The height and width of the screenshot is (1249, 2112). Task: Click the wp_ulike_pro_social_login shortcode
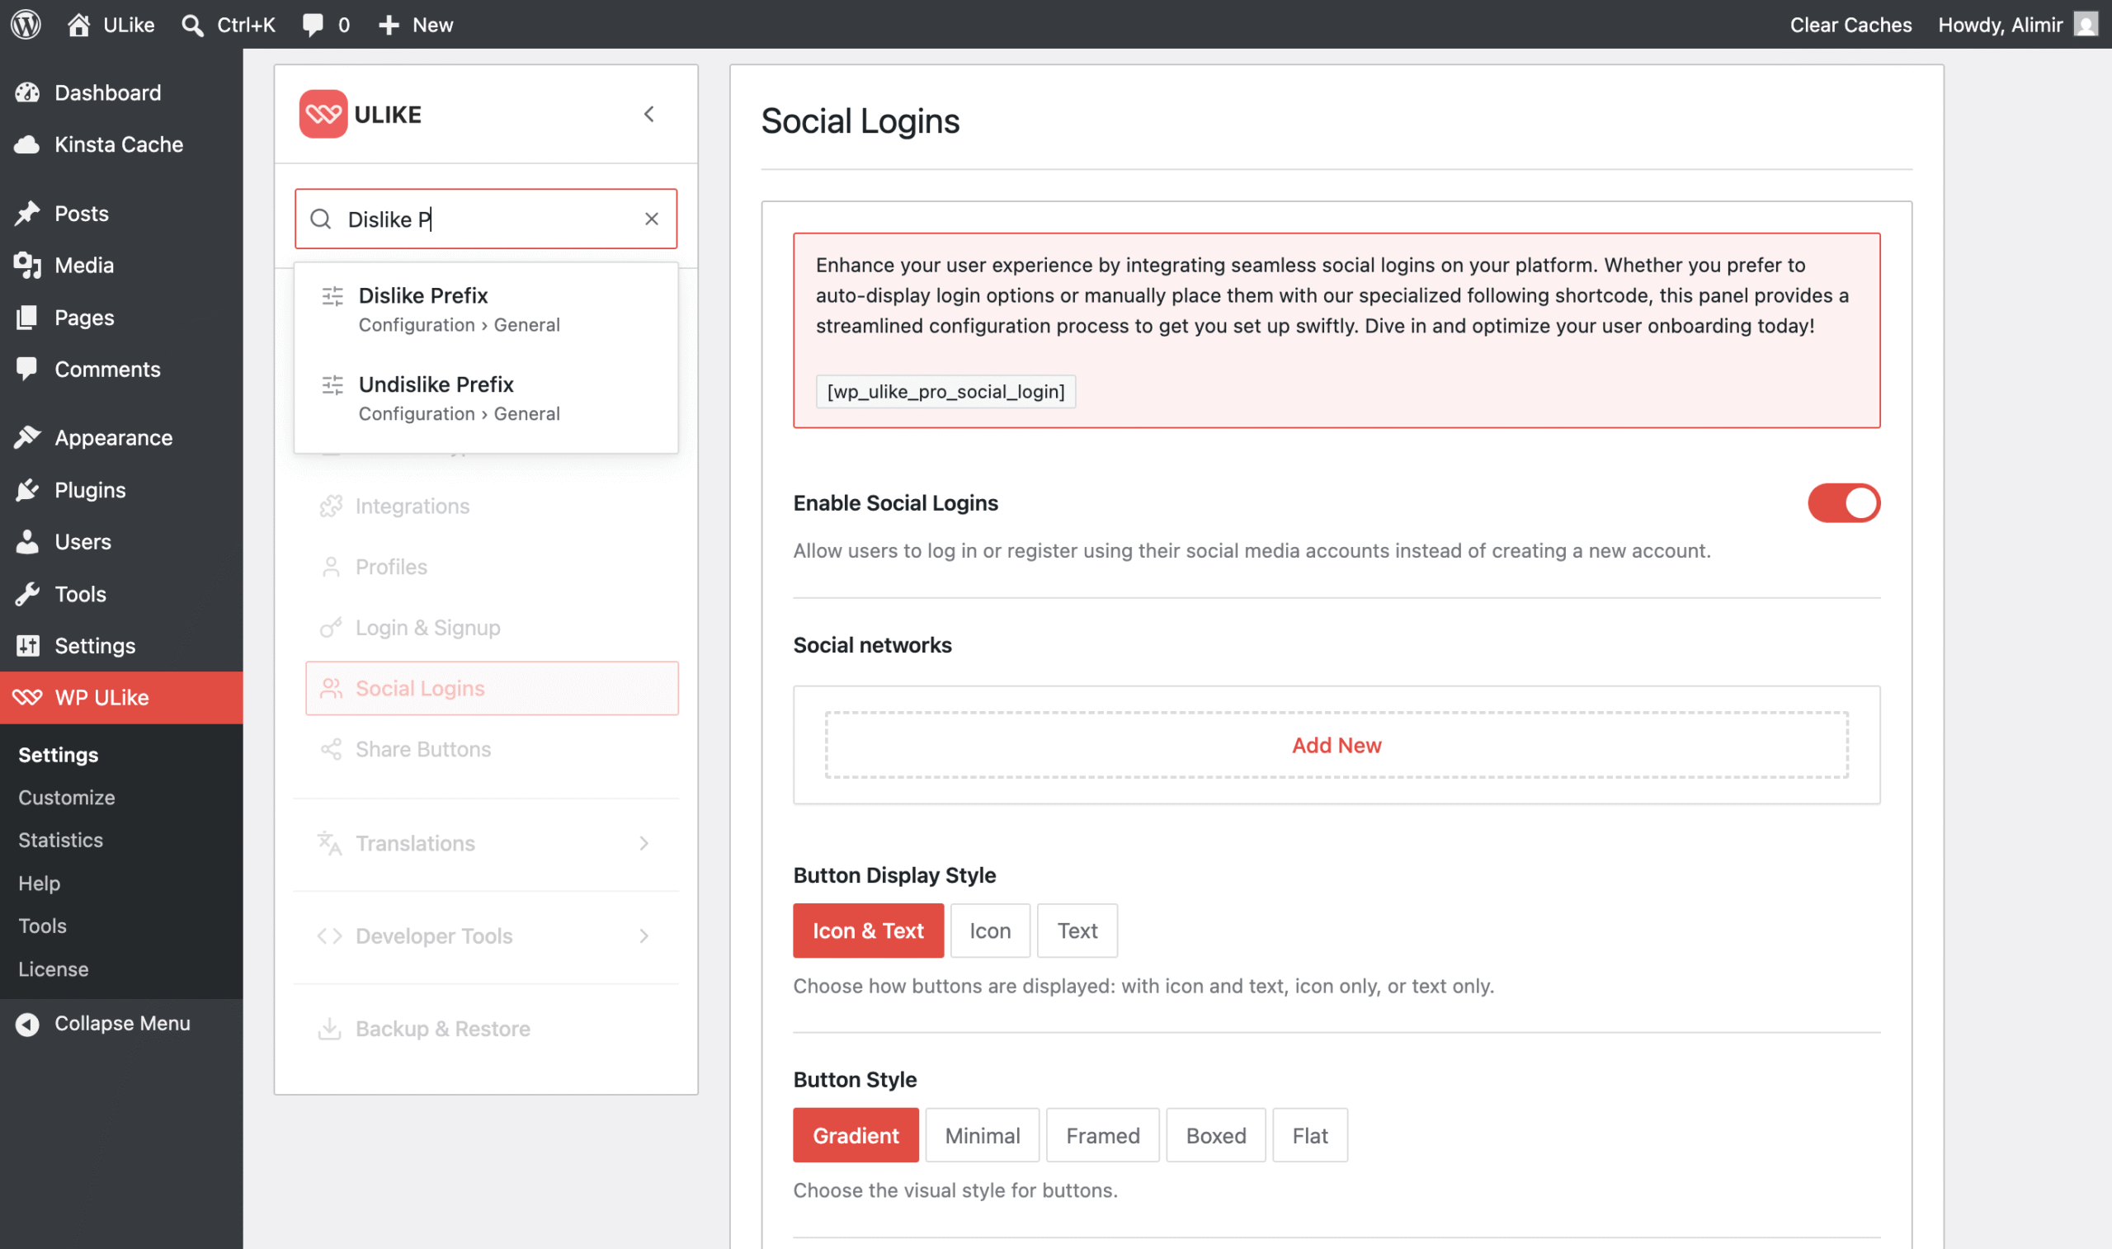click(x=945, y=391)
